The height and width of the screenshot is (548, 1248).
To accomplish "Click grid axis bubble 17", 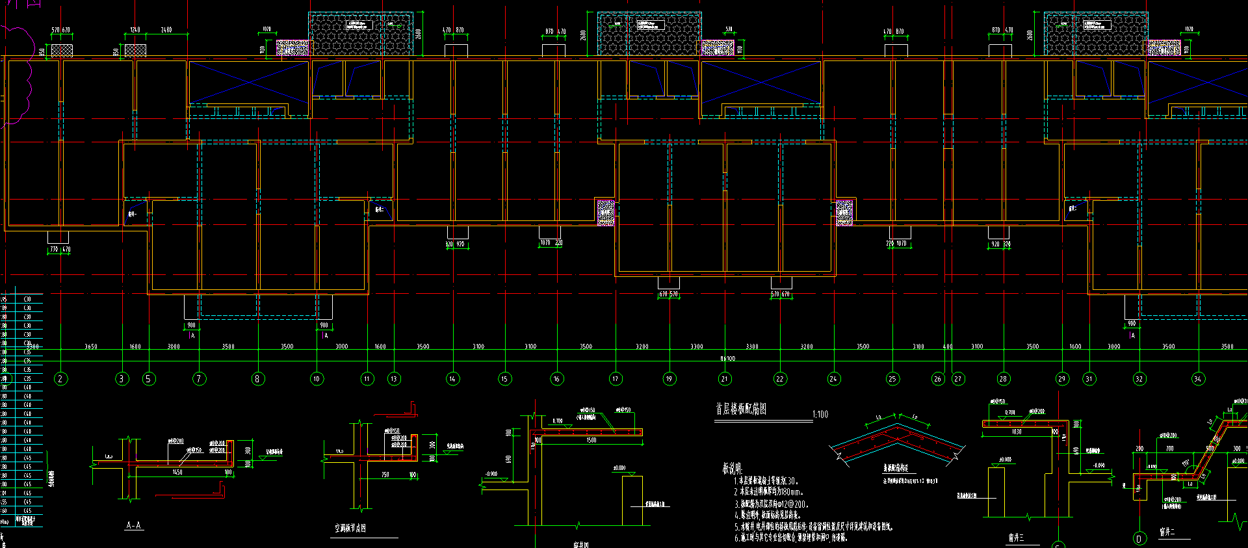I will [616, 378].
